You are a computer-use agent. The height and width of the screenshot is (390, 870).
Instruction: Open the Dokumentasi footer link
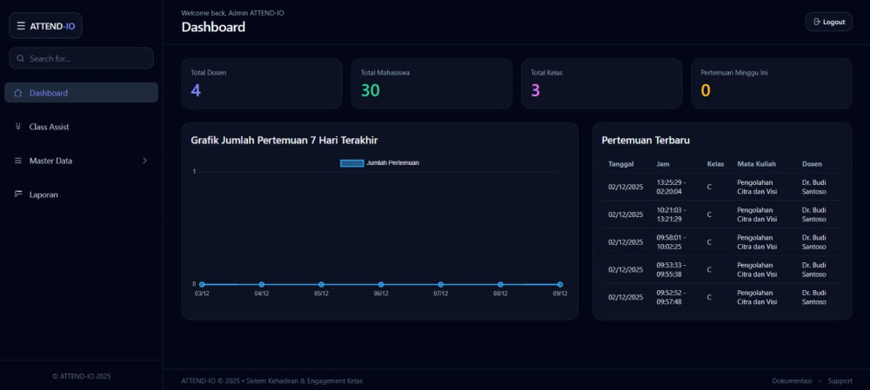792,380
